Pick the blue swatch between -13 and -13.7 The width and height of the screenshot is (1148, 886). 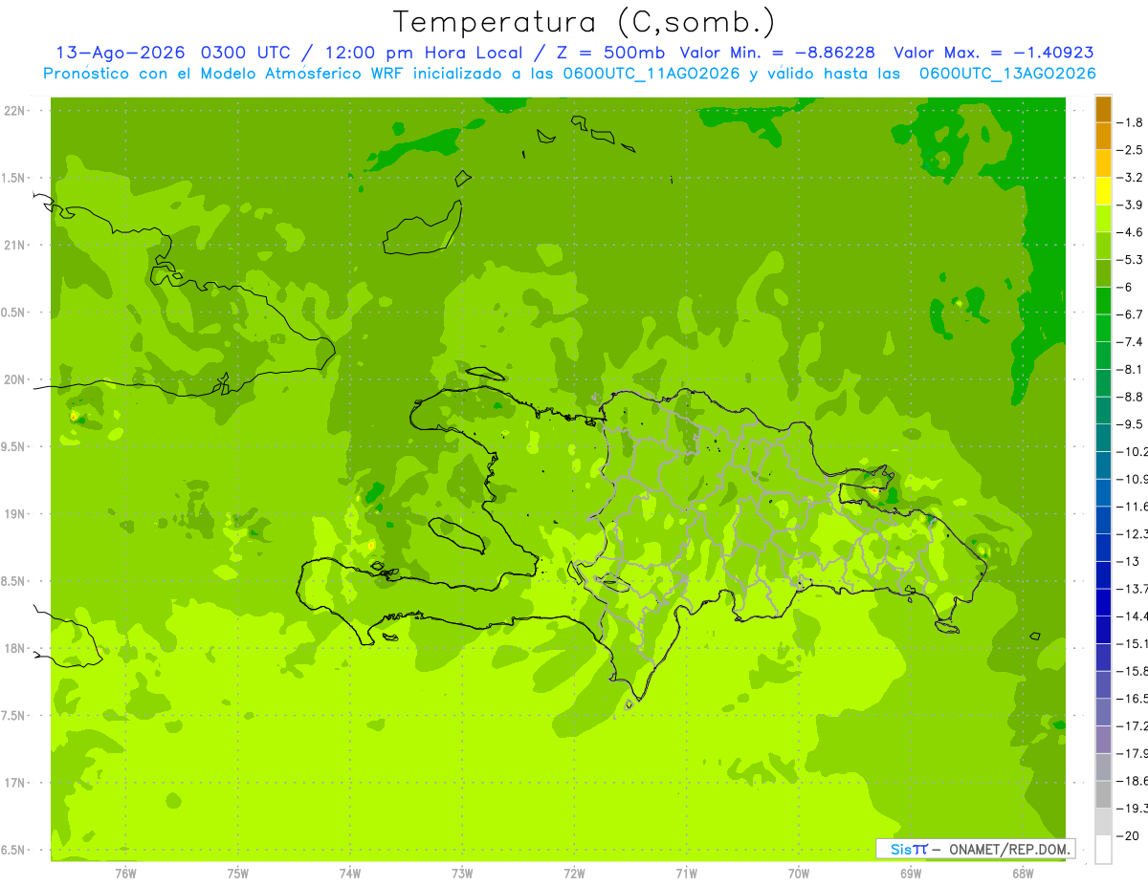(1103, 574)
